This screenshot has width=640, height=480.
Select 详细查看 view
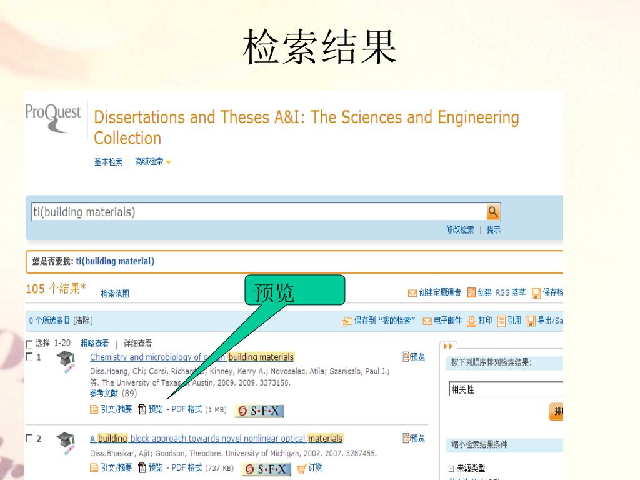tap(137, 344)
